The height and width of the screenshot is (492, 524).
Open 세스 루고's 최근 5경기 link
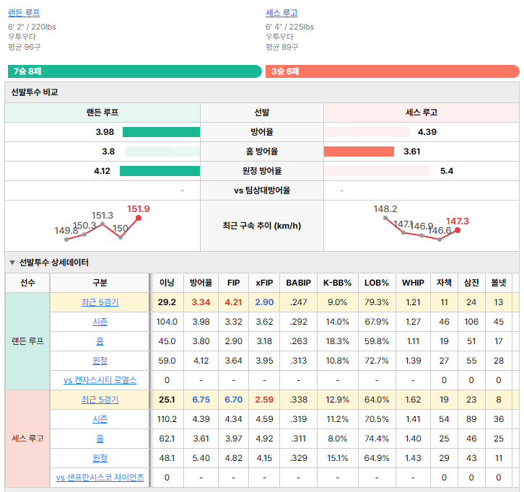coord(100,400)
